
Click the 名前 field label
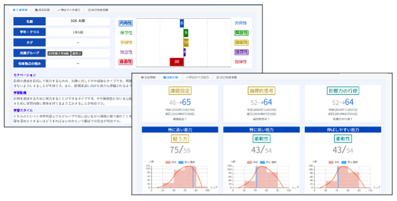click(x=29, y=21)
